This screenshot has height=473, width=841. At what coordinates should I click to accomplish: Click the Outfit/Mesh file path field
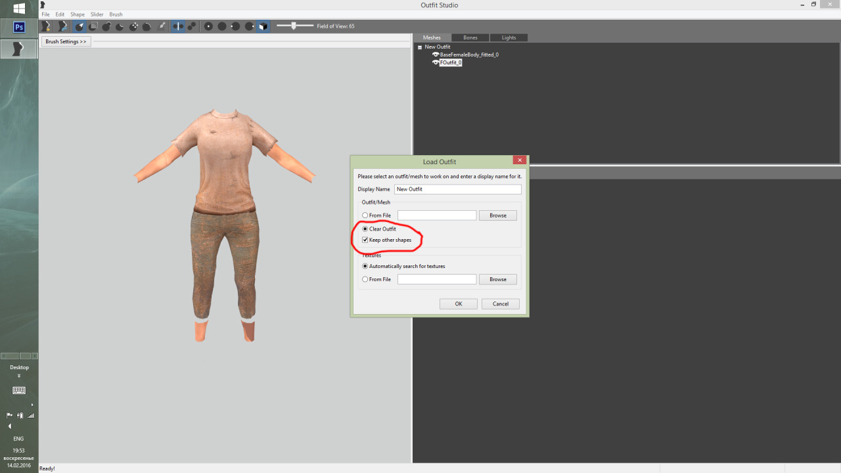pyautogui.click(x=437, y=215)
